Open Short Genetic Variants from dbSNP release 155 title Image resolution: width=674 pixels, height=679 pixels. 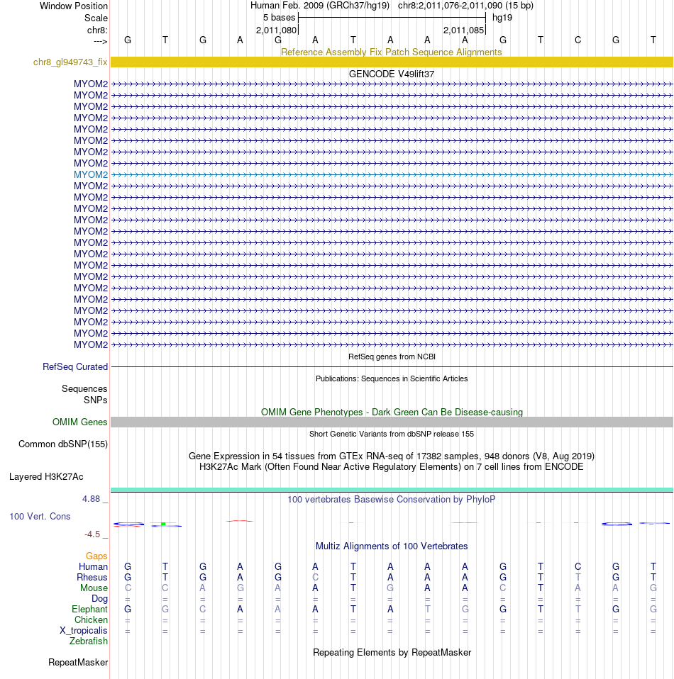(x=392, y=434)
